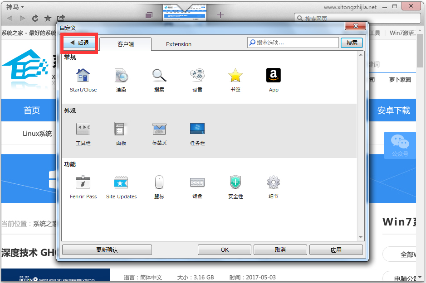
Task: Open a new tab with plus icon
Action: pos(220,15)
